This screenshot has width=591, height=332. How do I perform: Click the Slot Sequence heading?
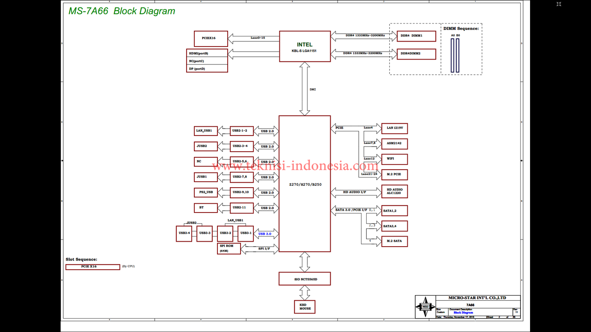point(82,260)
